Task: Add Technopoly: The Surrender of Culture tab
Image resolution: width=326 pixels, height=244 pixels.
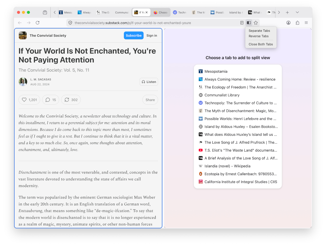Action: (238, 103)
